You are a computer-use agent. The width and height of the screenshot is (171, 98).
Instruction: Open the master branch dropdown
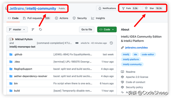tap(17, 29)
